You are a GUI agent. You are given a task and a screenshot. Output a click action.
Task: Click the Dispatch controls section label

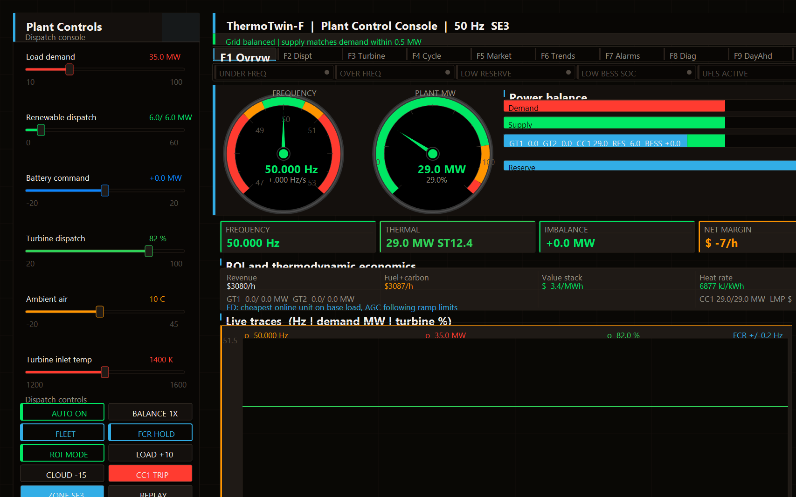click(56, 399)
